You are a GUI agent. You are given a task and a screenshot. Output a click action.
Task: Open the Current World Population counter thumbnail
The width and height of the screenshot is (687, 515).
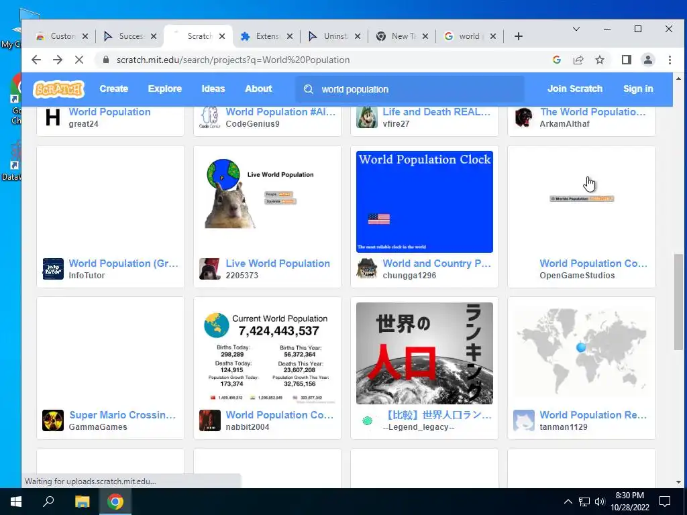click(268, 353)
